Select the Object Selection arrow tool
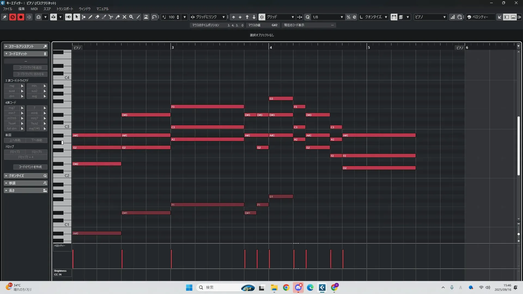The height and width of the screenshot is (294, 523). click(77, 17)
